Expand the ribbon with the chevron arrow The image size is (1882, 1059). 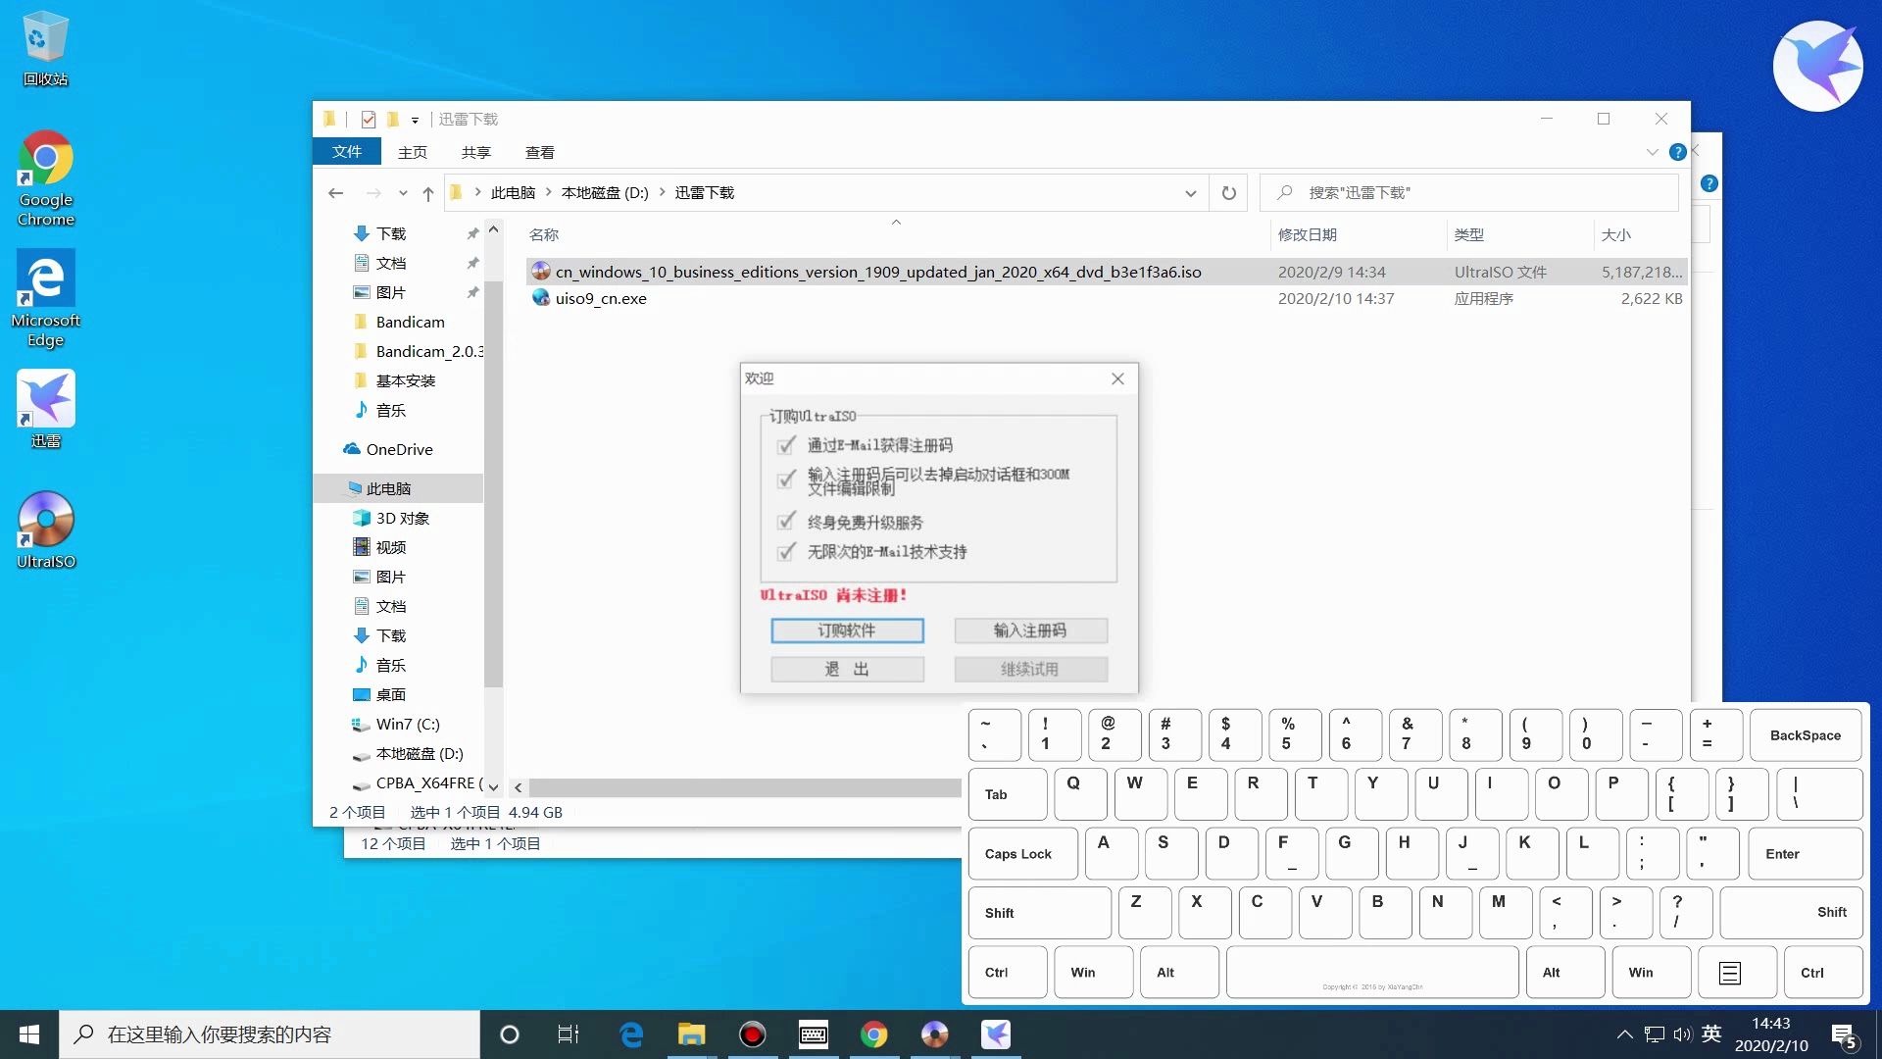[1653, 152]
